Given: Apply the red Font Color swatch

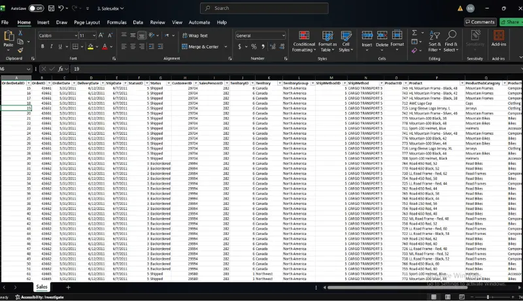Looking at the screenshot, I should point(105,46).
